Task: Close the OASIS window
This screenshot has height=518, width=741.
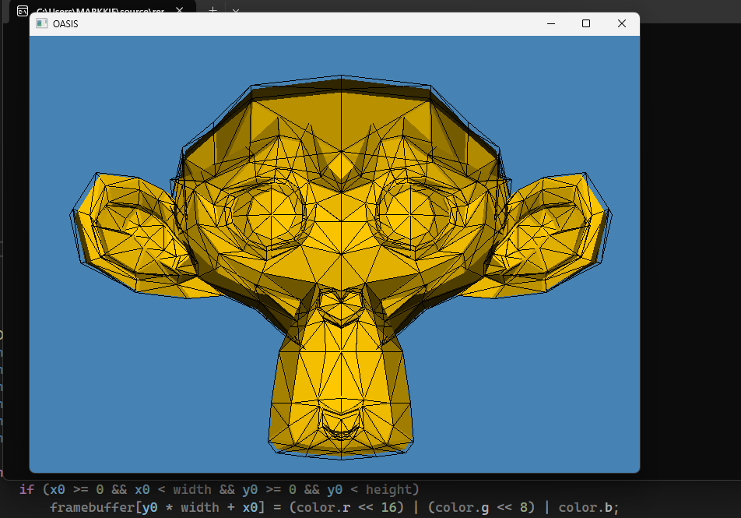Action: [x=622, y=23]
